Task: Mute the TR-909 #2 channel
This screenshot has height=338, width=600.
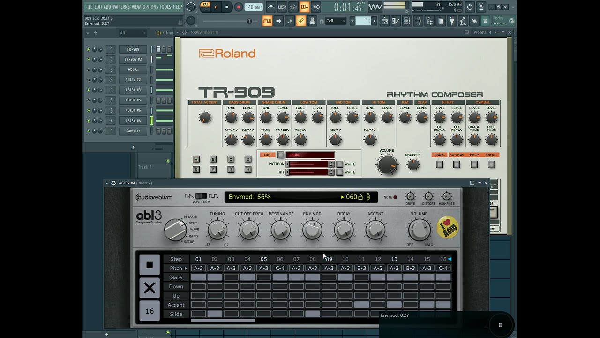Action: pos(88,59)
